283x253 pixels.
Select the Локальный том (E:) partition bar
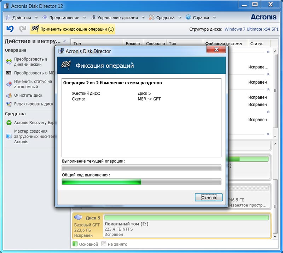pos(187,218)
